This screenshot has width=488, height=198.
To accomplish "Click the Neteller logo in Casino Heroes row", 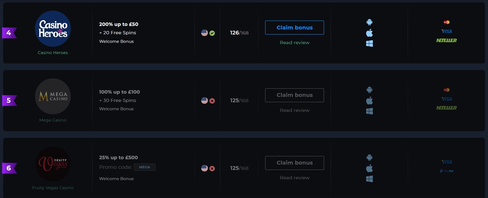I will tap(446, 40).
